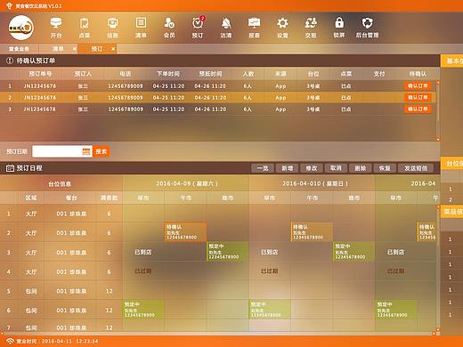This screenshot has height=347, width=463.
Task: Select table row 5 包间 with 12 seats
Action: pyautogui.click(x=61, y=291)
